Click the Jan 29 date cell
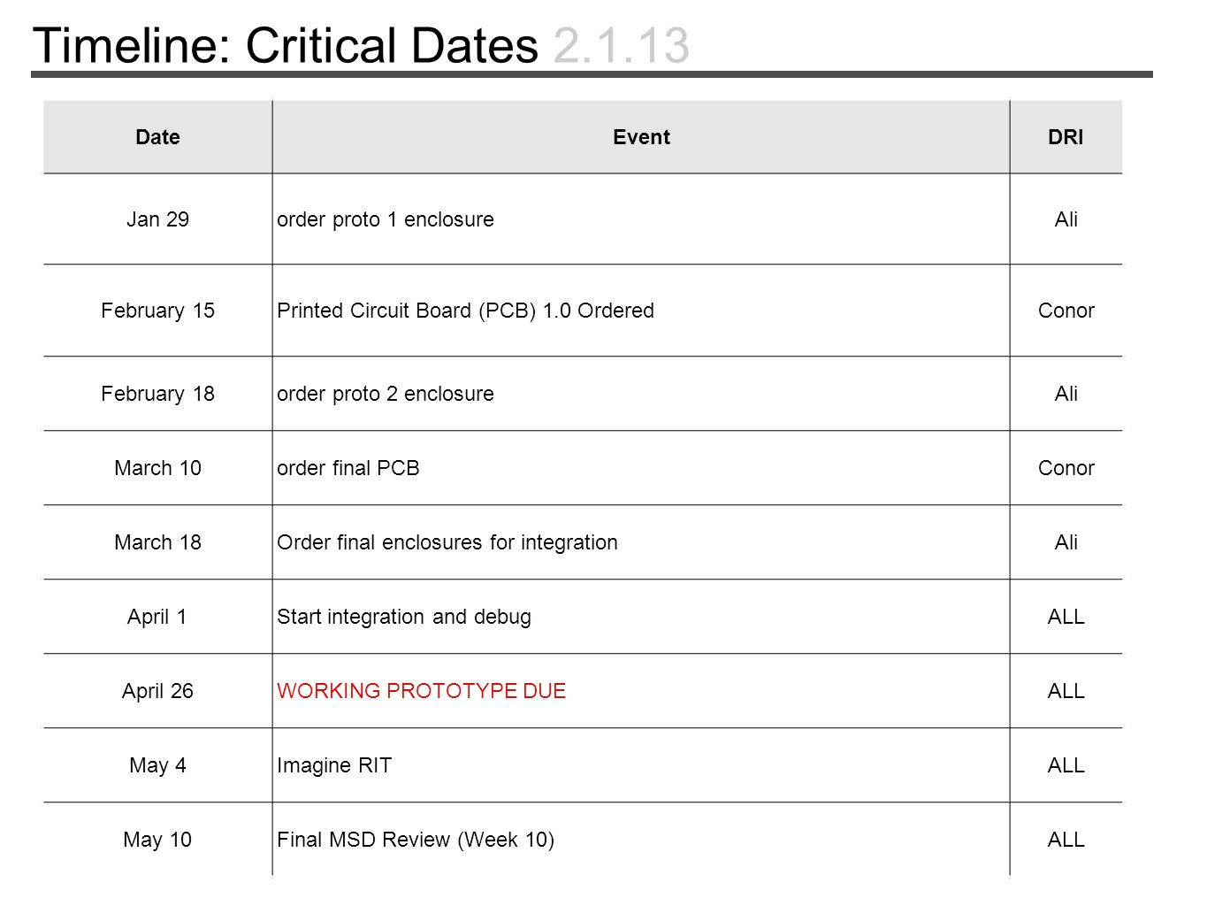Screen dimensions: 1207x906 coord(157,219)
